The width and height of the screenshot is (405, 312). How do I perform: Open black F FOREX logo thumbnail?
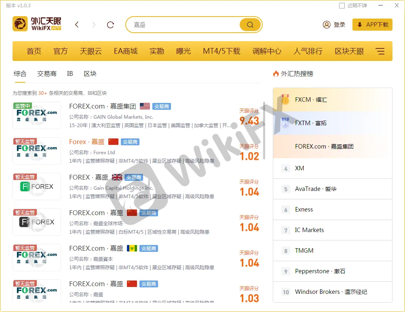[37, 222]
